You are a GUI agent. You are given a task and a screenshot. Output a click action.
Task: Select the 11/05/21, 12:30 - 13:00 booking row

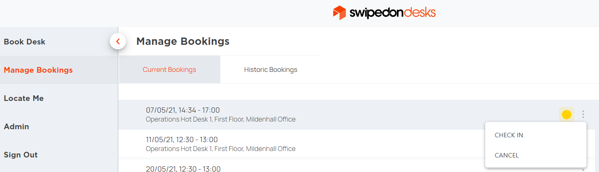(302, 144)
